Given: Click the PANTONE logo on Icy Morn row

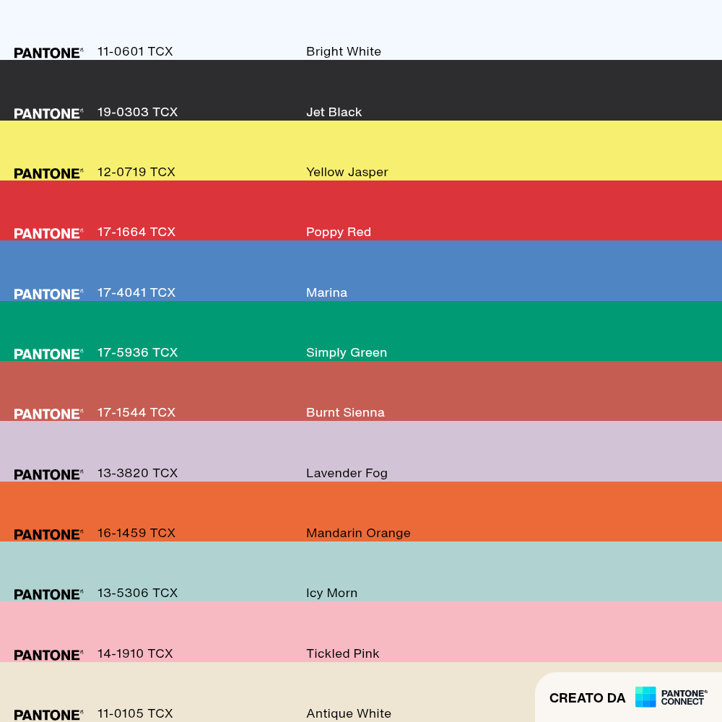Looking at the screenshot, I should 48,594.
